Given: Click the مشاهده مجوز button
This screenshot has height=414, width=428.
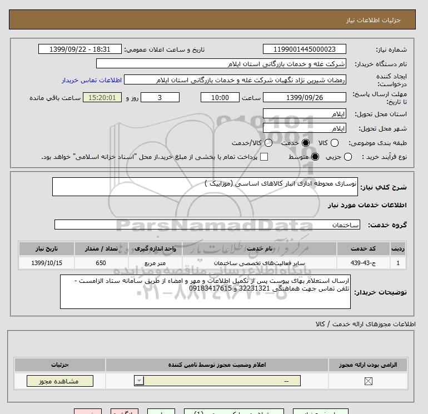Looking at the screenshot, I should pos(60,381).
